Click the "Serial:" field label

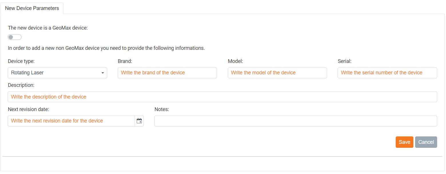pos(344,61)
